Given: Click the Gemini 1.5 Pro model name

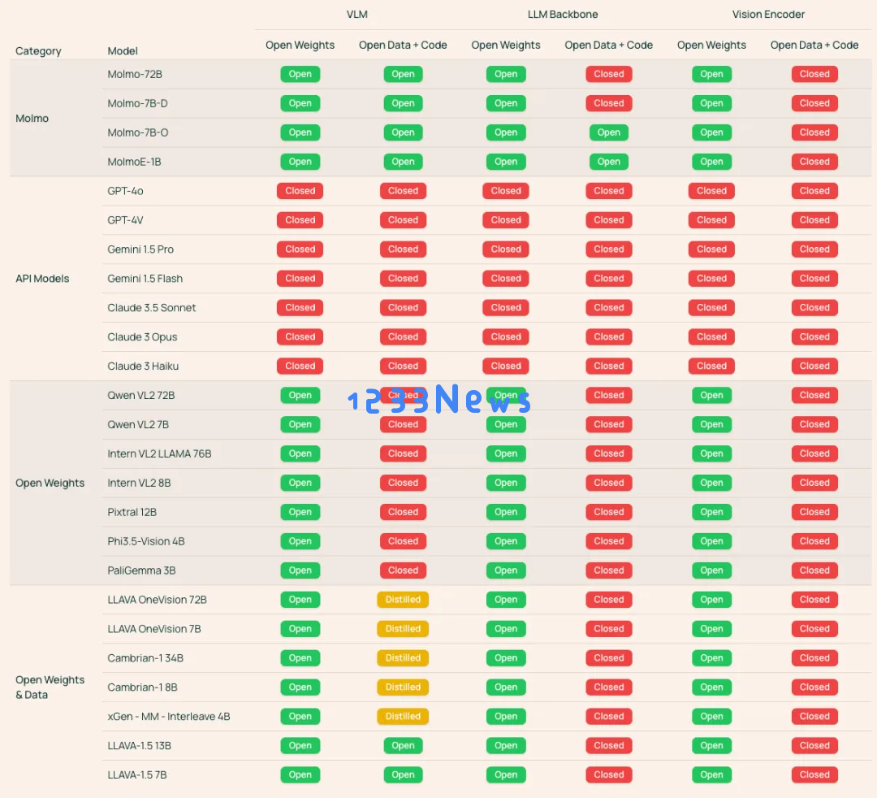Looking at the screenshot, I should (x=140, y=249).
